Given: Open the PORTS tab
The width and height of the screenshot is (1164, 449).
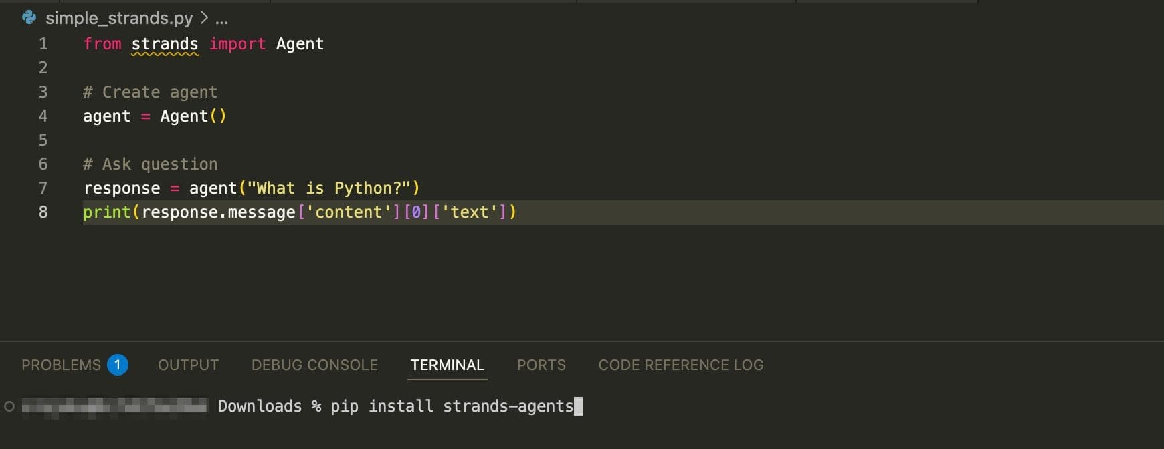Looking at the screenshot, I should tap(541, 365).
